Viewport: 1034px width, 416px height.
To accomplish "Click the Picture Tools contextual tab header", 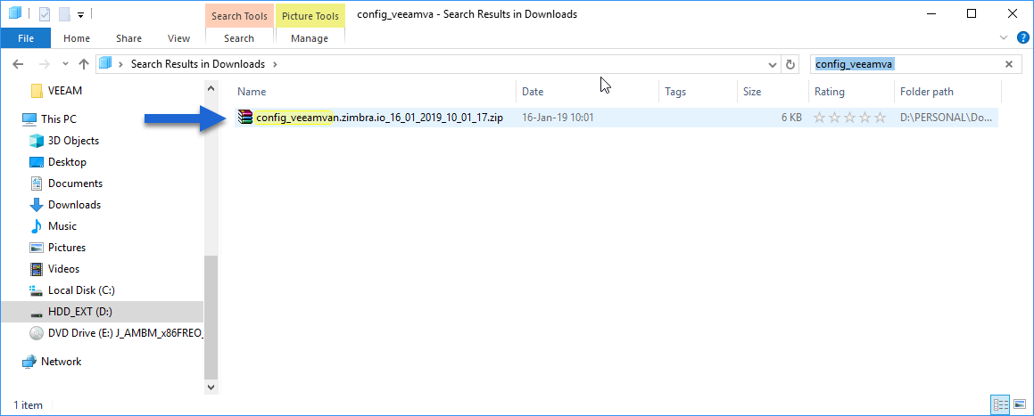I will click(x=310, y=15).
